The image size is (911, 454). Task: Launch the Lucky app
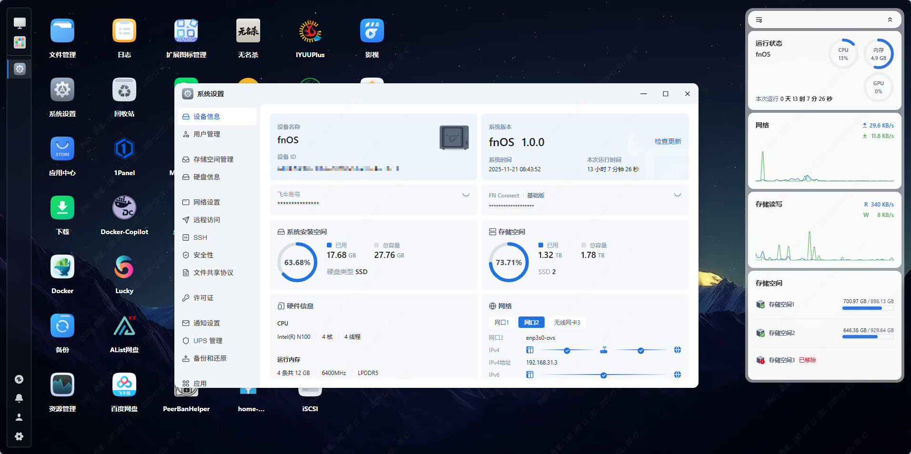point(124,267)
